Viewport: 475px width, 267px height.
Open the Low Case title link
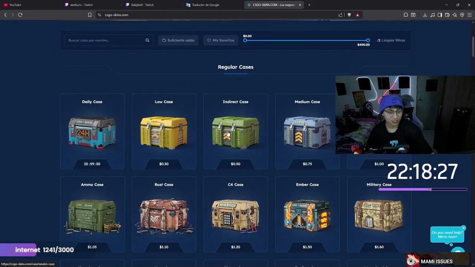pyautogui.click(x=164, y=102)
